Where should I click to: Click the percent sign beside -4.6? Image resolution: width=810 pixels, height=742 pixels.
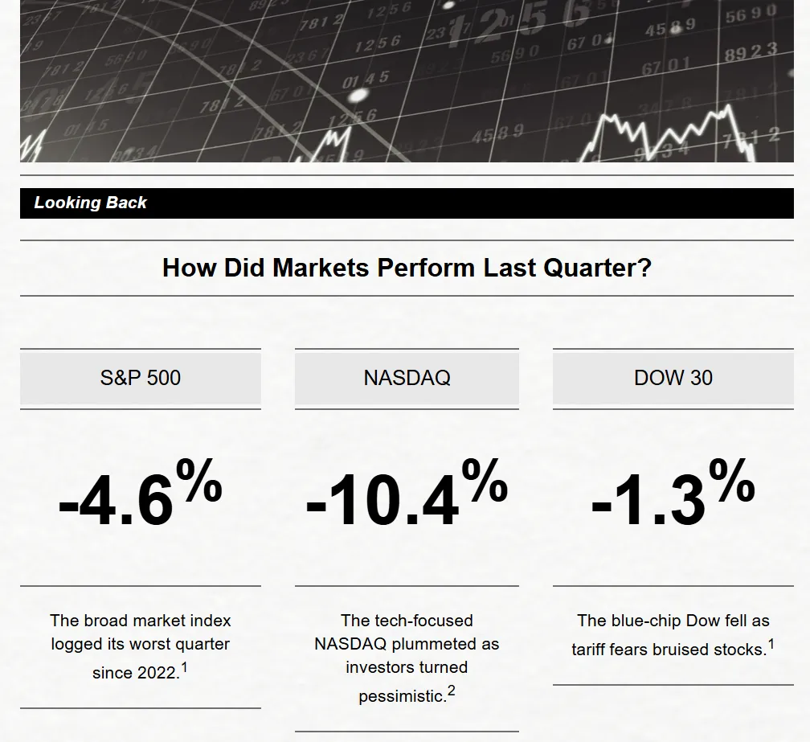199,480
